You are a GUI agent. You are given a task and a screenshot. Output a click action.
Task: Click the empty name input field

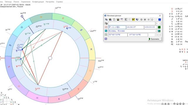pos(132,23)
